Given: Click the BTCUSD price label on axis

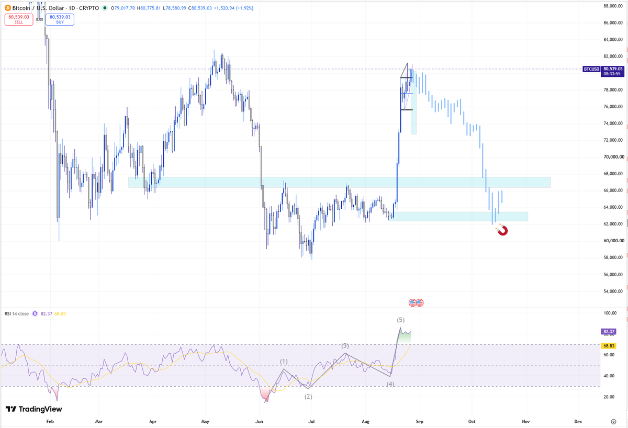Looking at the screenshot, I should coord(591,69).
